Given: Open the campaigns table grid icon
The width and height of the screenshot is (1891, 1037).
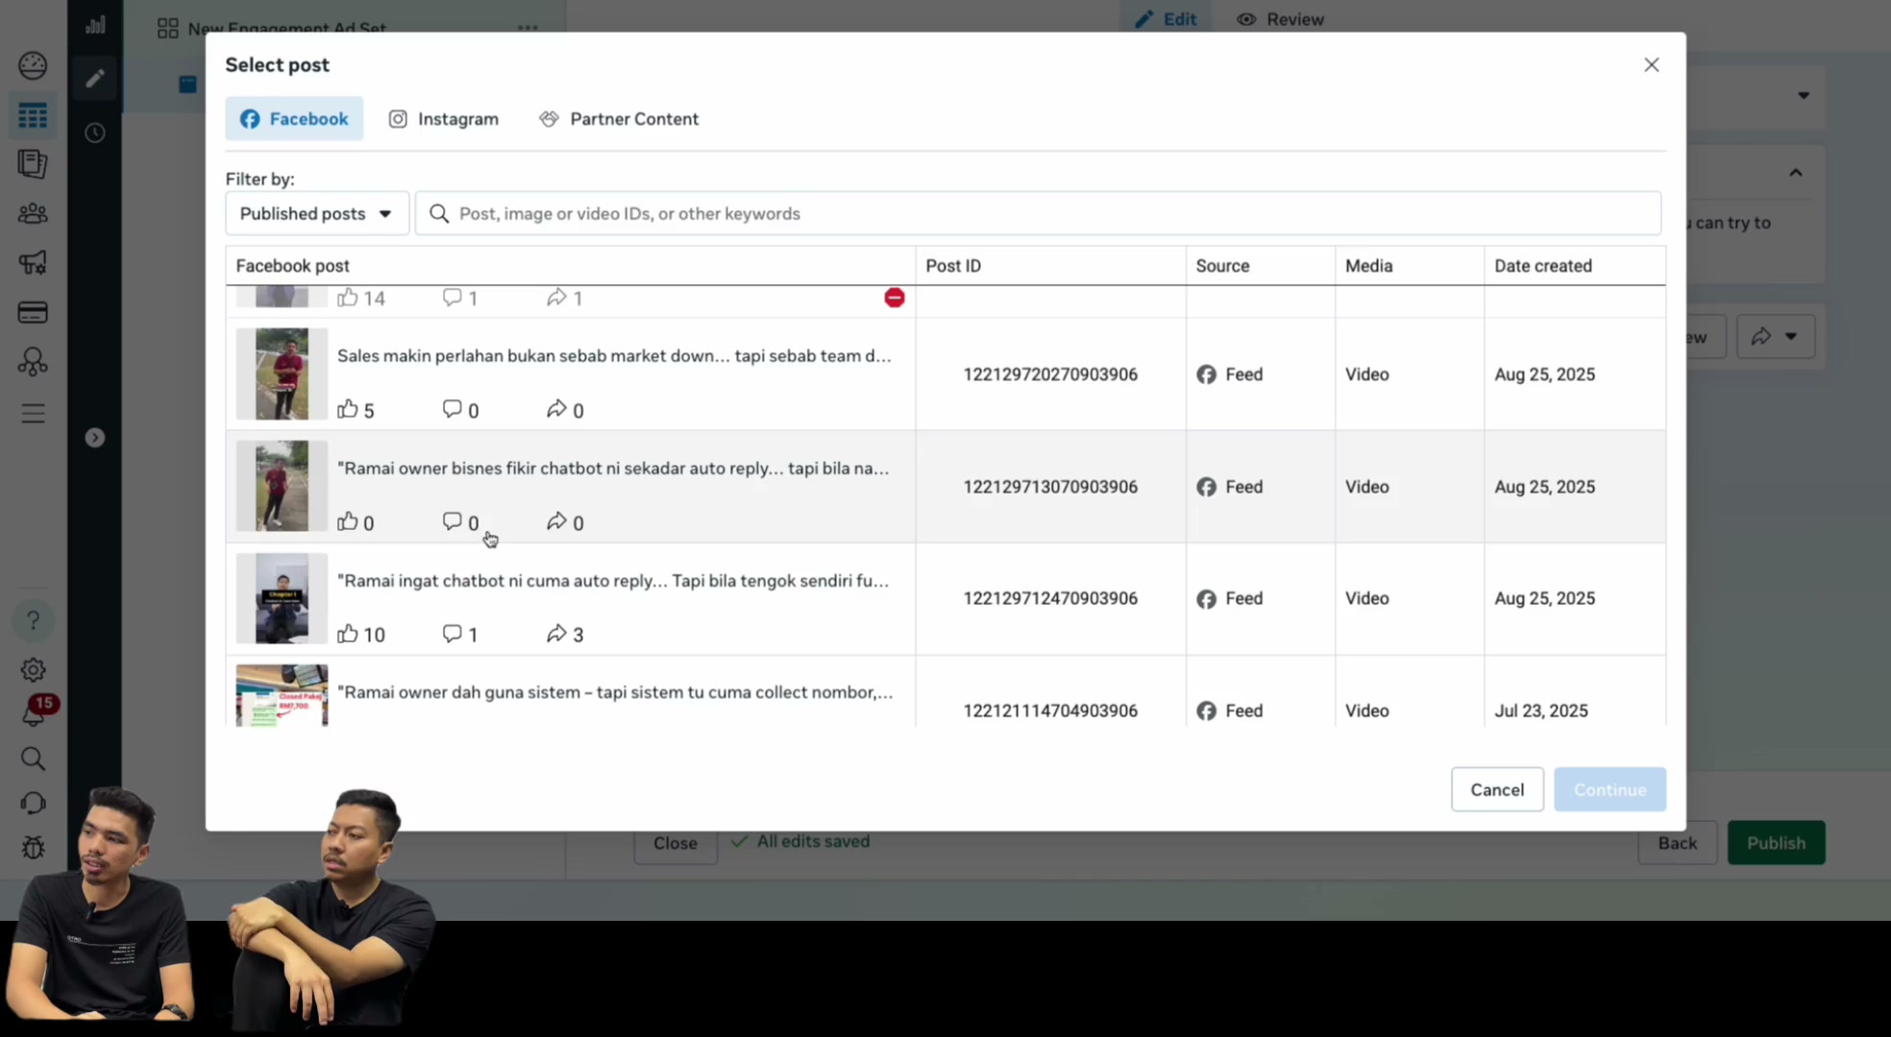Looking at the screenshot, I should [33, 116].
